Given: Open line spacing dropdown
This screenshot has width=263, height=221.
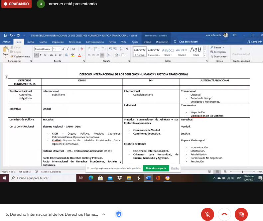Looking at the screenshot, I should click(x=109, y=55).
